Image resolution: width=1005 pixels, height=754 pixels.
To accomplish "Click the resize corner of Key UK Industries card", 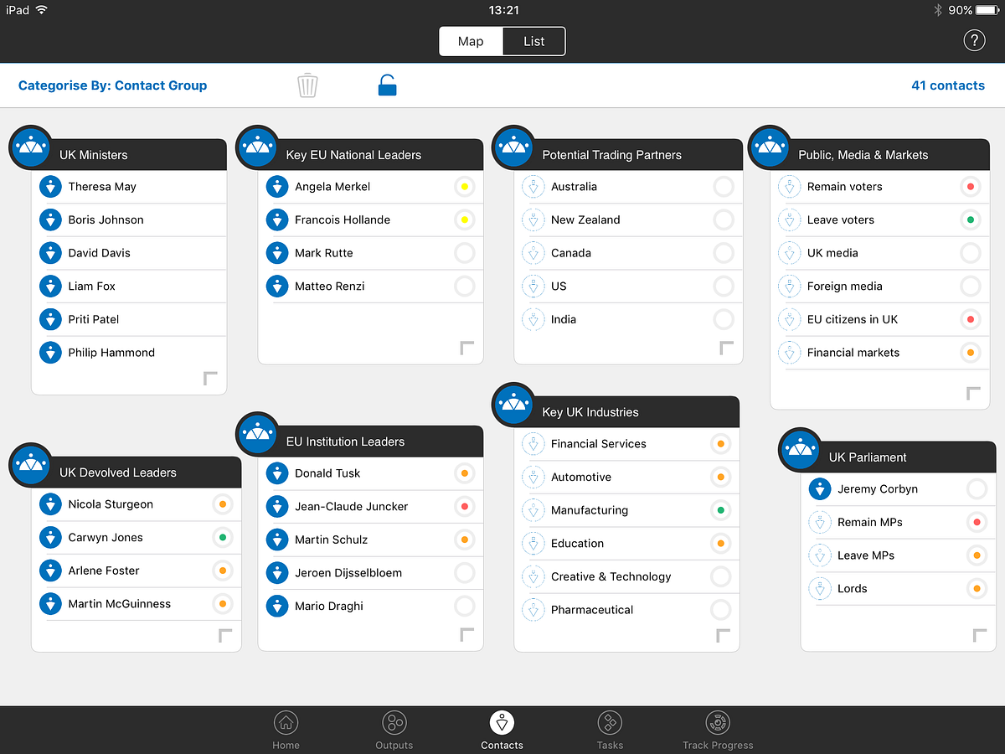I will pyautogui.click(x=724, y=635).
